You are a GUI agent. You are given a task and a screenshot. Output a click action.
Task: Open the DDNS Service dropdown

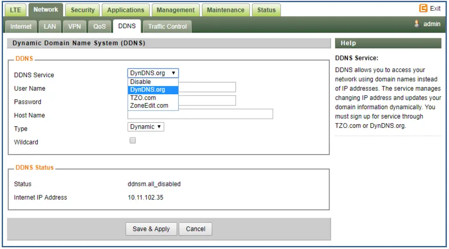[153, 73]
